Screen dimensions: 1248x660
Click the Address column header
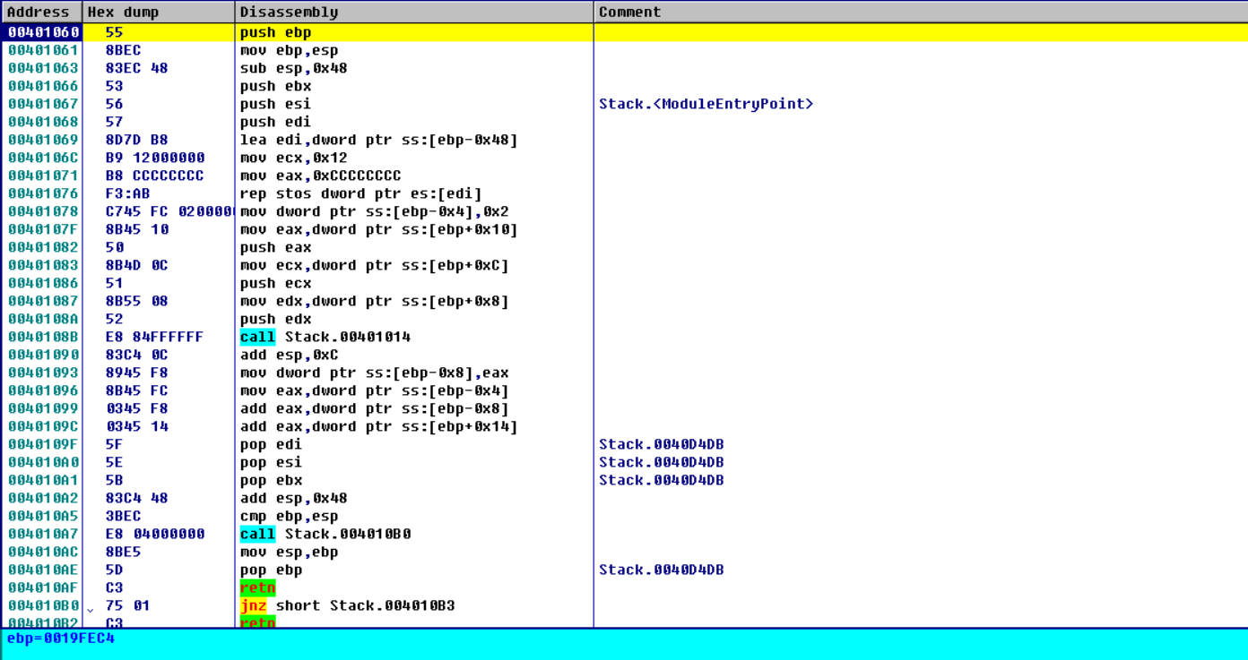[41, 12]
